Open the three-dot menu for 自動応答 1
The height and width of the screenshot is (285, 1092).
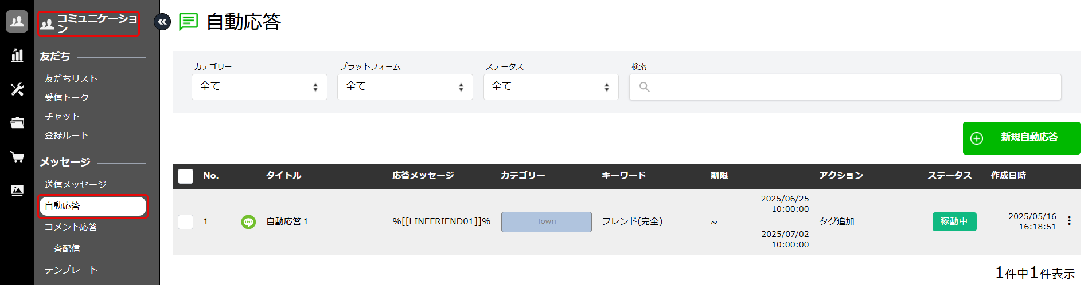point(1069,221)
